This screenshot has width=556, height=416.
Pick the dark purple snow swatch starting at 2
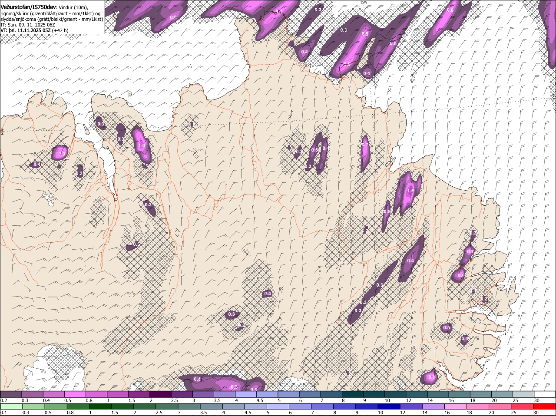click(x=160, y=394)
